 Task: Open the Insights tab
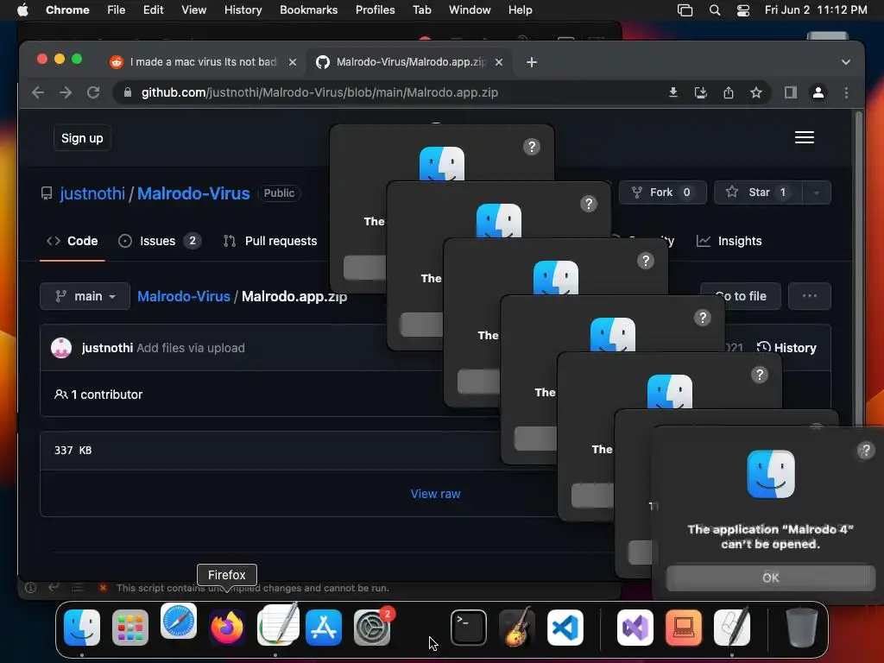click(x=729, y=241)
